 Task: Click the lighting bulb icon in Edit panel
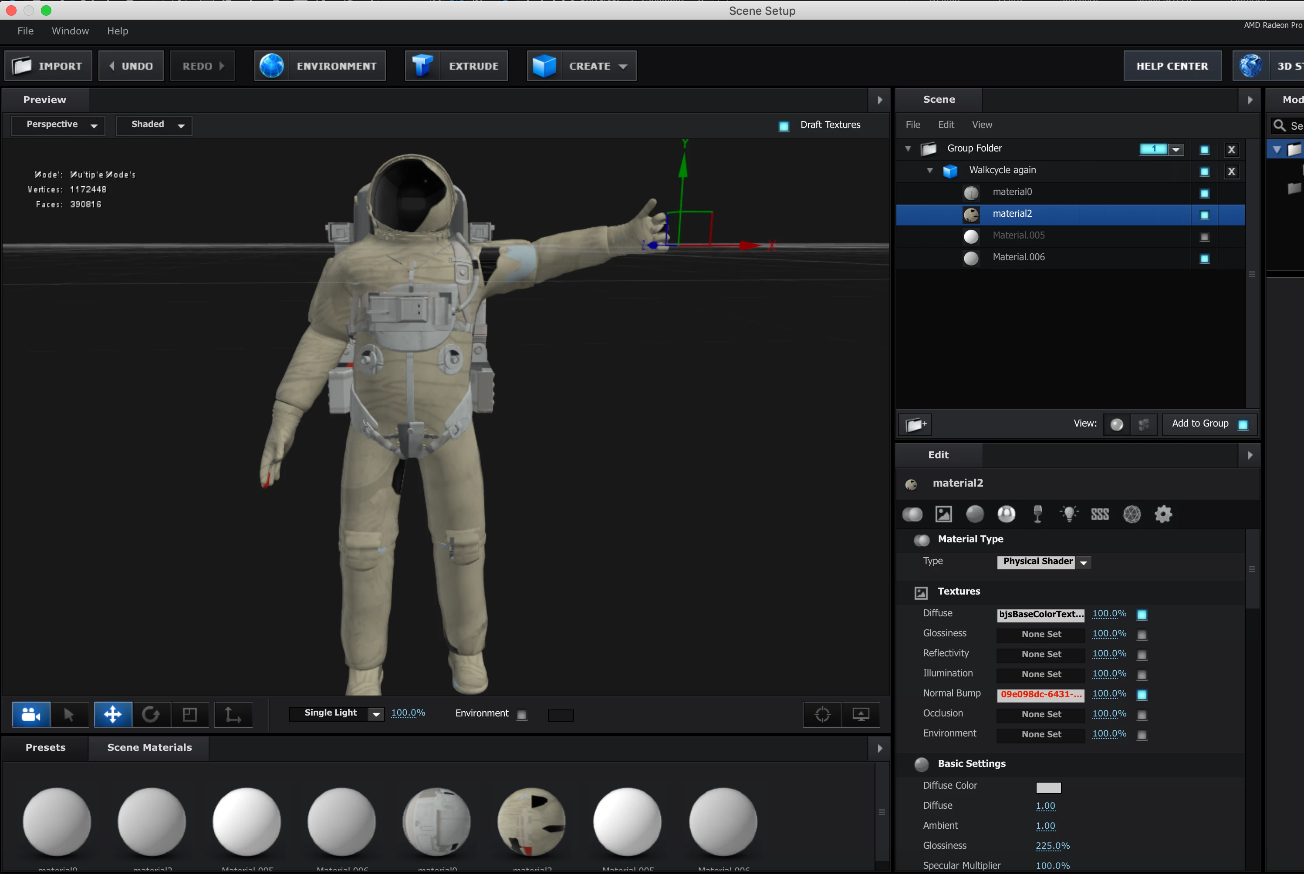tap(1069, 514)
